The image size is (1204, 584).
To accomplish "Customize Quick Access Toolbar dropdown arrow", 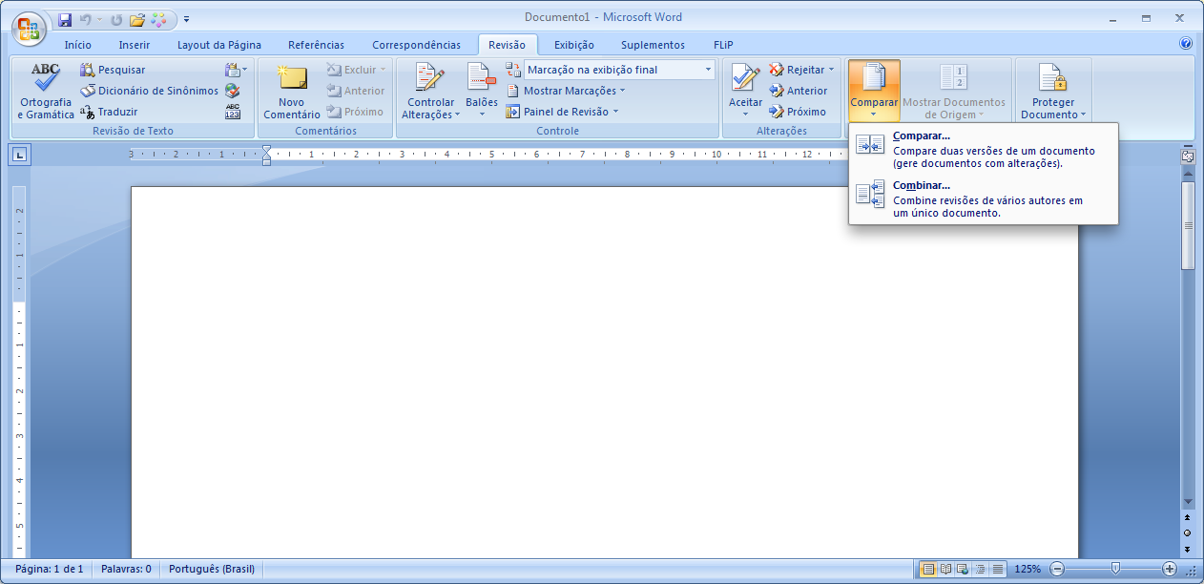I will pos(187,19).
